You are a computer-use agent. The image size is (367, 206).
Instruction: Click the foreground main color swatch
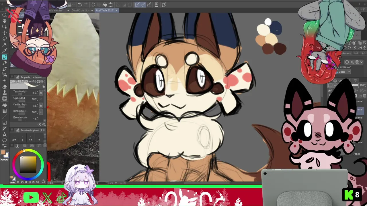[x=3, y=153]
